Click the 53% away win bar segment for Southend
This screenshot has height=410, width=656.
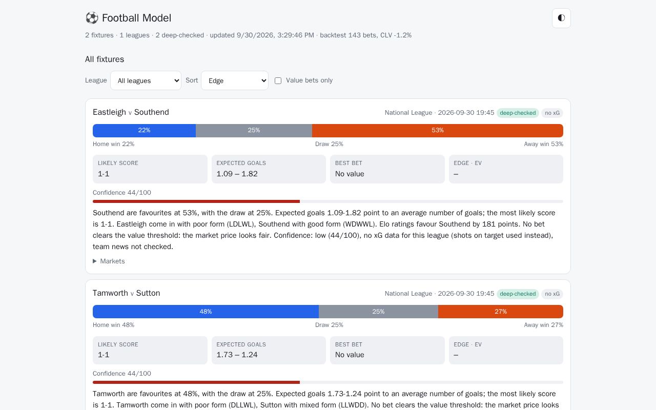pos(438,131)
